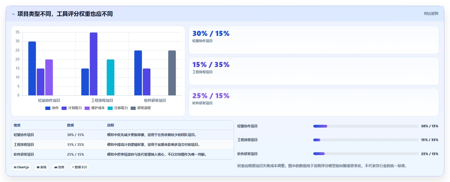The width and height of the screenshot is (450, 182).
Task: Toggle the 研发流程 legend item
Action: click(x=141, y=108)
